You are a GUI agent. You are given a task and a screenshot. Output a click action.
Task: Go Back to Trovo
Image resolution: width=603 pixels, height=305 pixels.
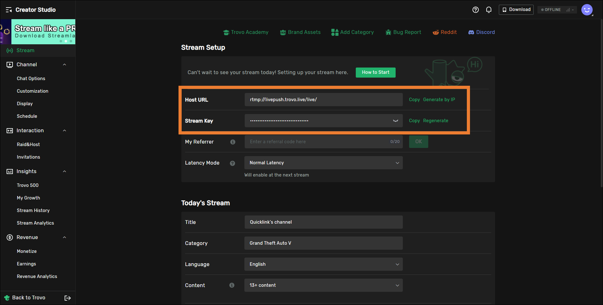(x=29, y=298)
